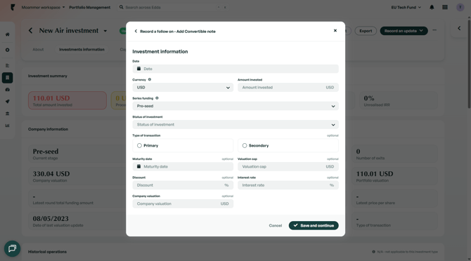Focus the Interest rate field
The image size is (471, 261).
(x=288, y=185)
